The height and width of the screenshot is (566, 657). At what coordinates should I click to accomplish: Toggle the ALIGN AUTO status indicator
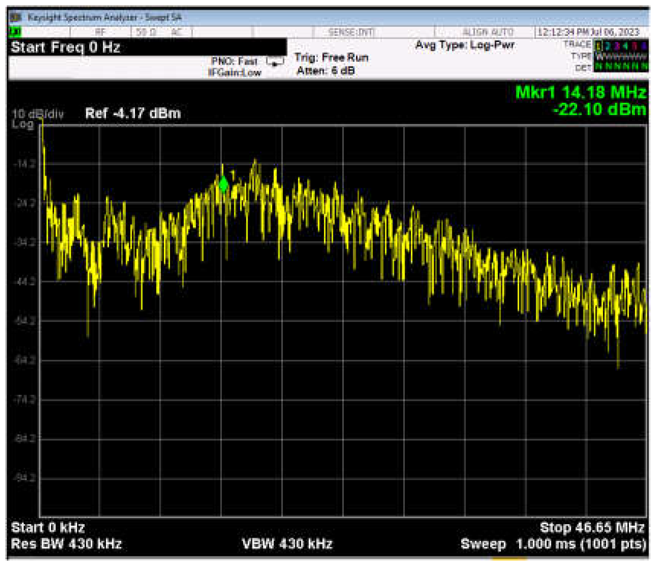[x=488, y=32]
